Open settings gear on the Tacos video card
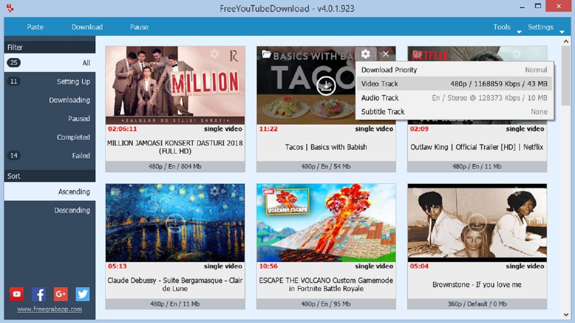 coord(365,54)
